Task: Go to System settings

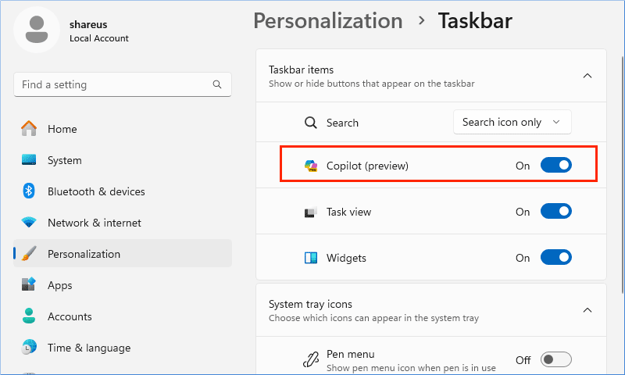Action: tap(123, 160)
